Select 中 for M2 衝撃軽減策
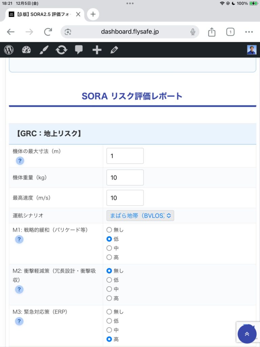Screen dimensions: 260x347 click(109, 289)
